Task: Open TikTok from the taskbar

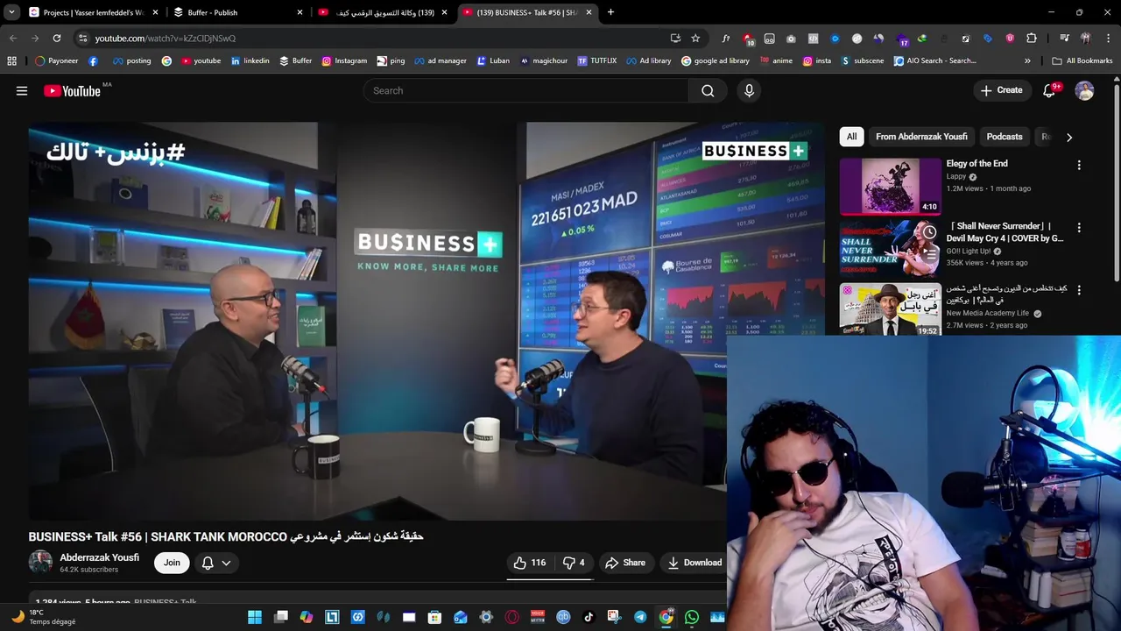Action: point(589,617)
